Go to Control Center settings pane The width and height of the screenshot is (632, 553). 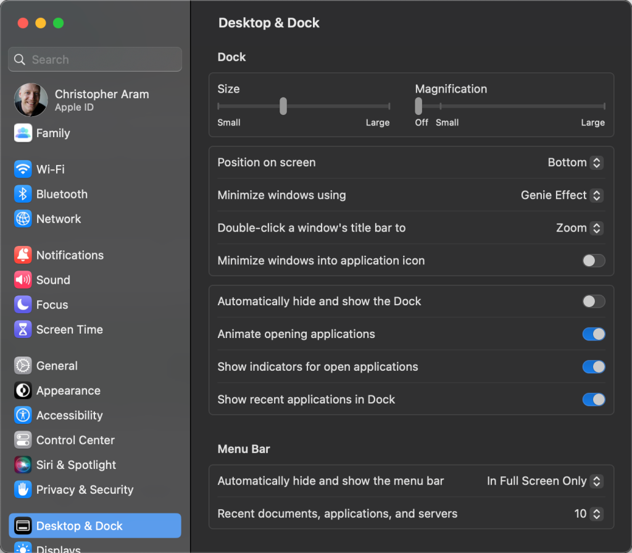click(75, 440)
